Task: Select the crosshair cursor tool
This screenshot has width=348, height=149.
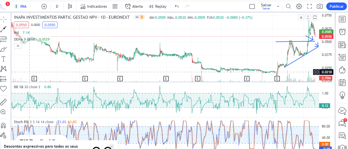Action: pos(3,19)
